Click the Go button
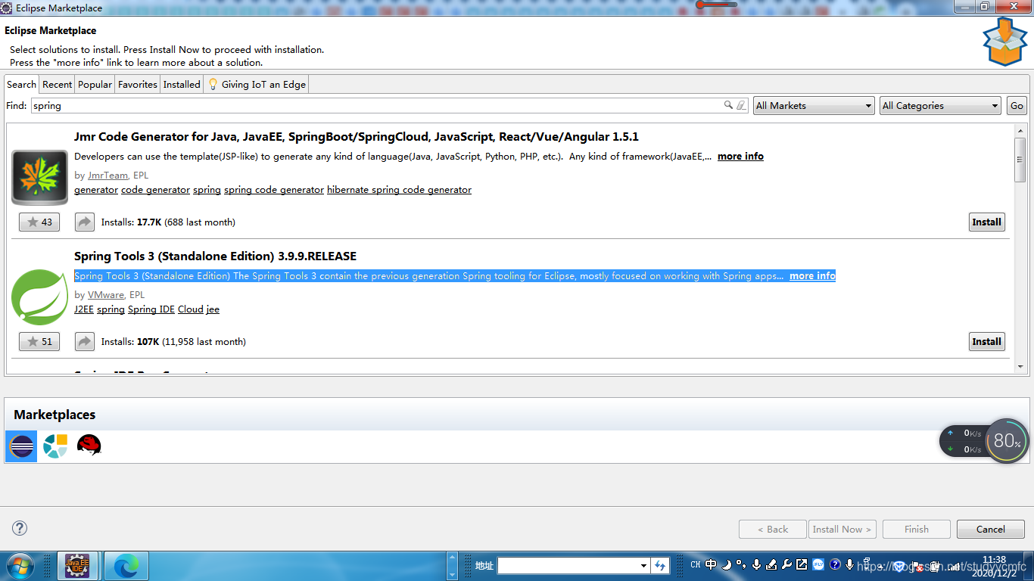1034x581 pixels. pos(1017,106)
